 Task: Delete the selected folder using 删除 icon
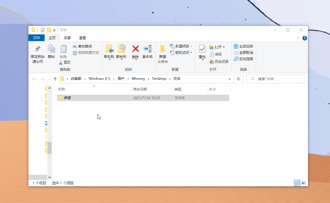pos(135,52)
